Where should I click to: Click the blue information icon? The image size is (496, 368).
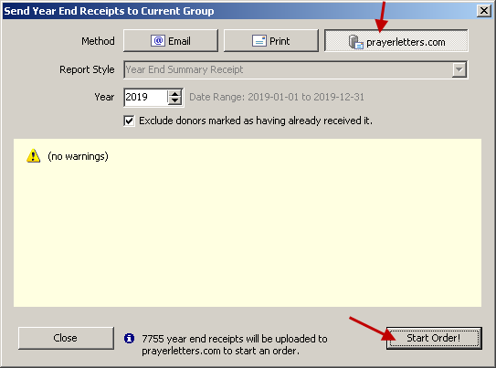(129, 338)
